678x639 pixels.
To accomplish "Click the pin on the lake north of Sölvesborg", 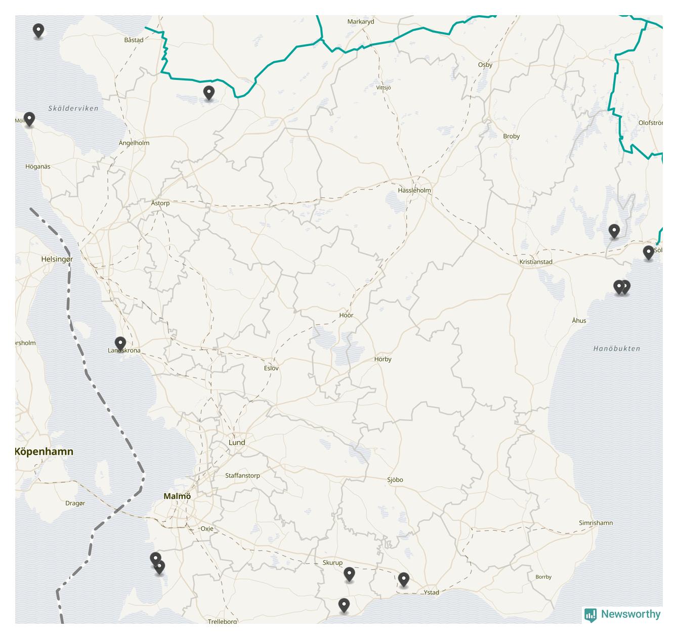I will pyautogui.click(x=614, y=232).
